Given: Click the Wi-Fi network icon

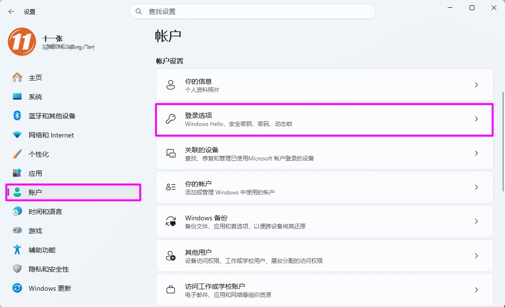Looking at the screenshot, I should pyautogui.click(x=17, y=135).
